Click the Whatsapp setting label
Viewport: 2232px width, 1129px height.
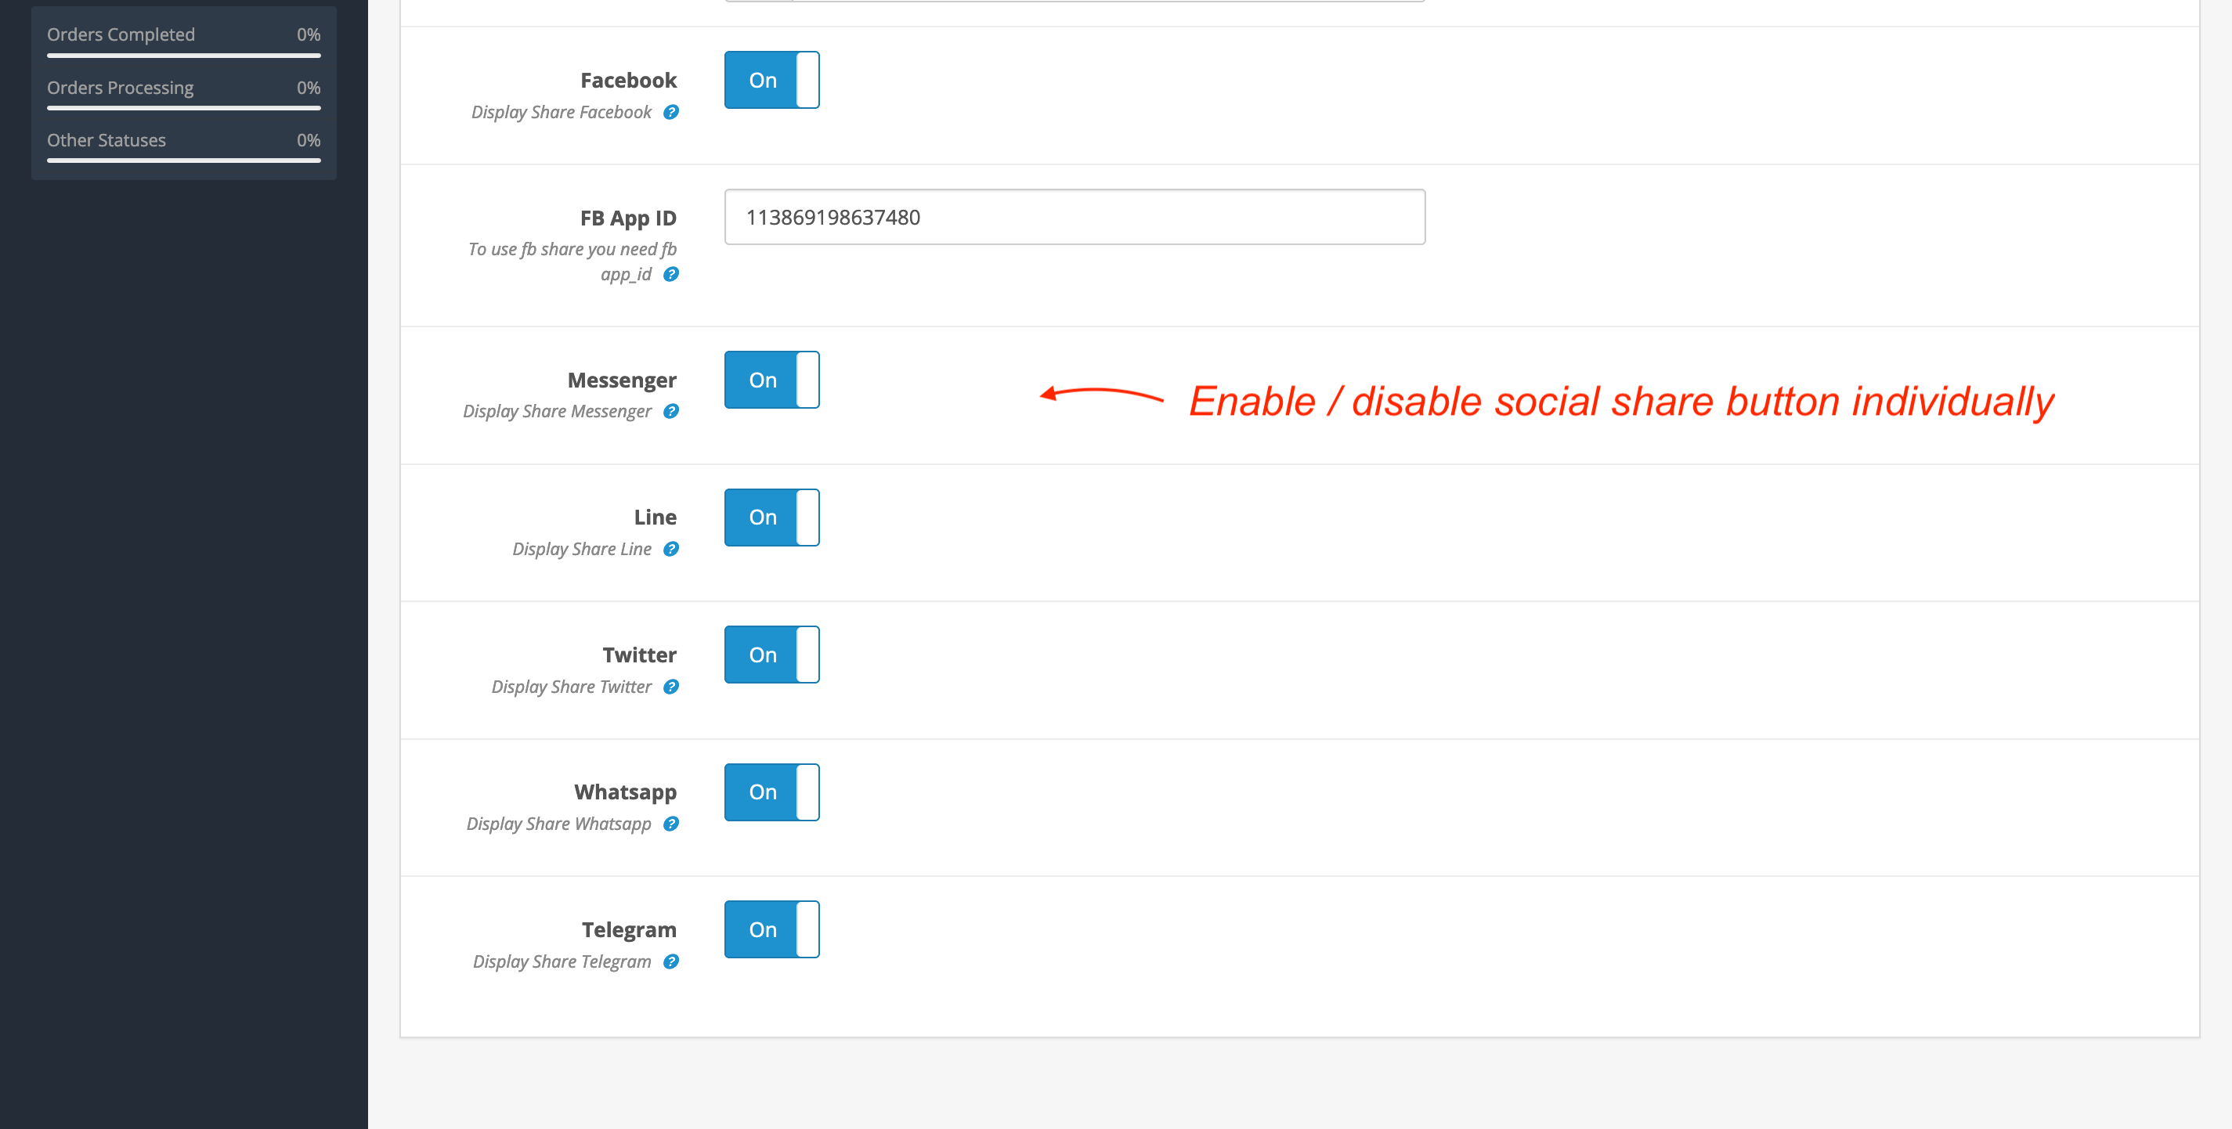point(625,792)
